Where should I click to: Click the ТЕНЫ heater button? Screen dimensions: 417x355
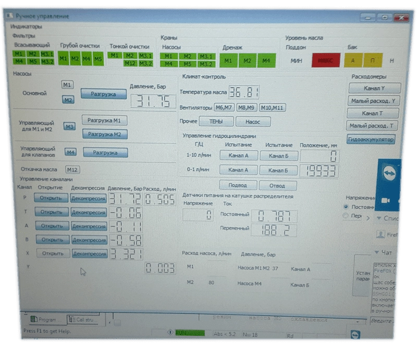pyautogui.click(x=215, y=122)
